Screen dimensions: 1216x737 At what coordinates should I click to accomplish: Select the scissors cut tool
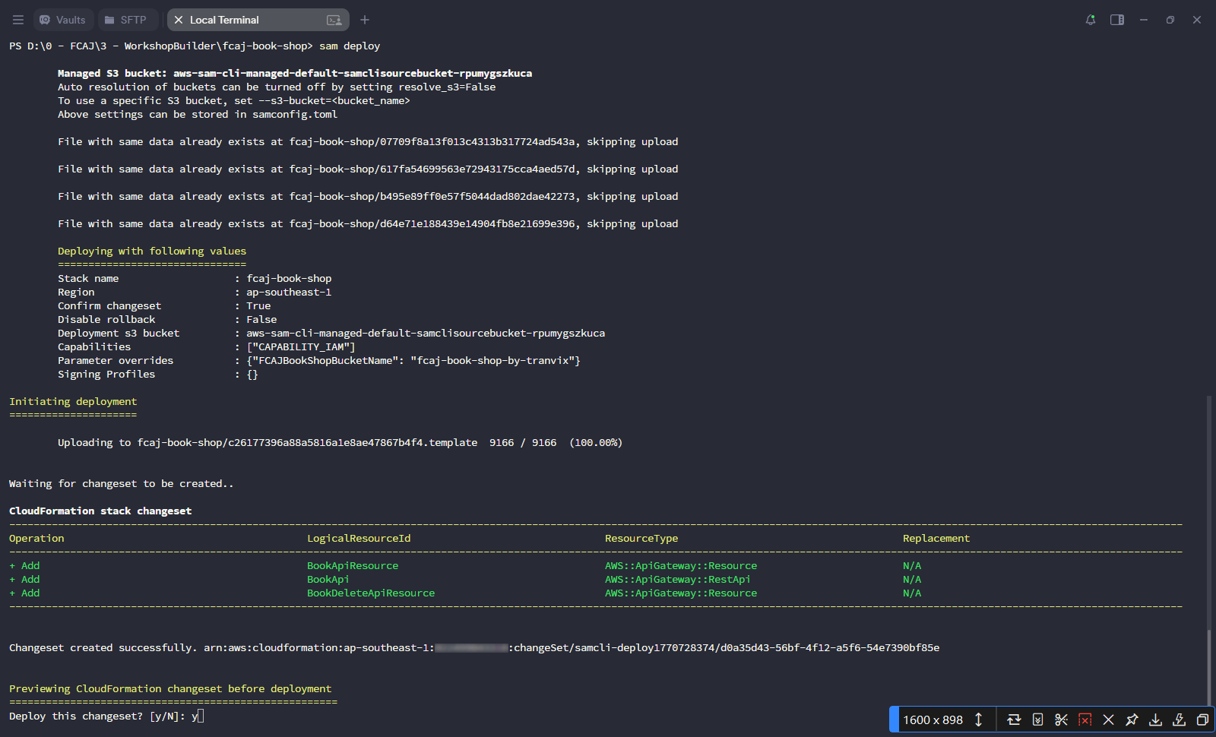click(x=1061, y=720)
